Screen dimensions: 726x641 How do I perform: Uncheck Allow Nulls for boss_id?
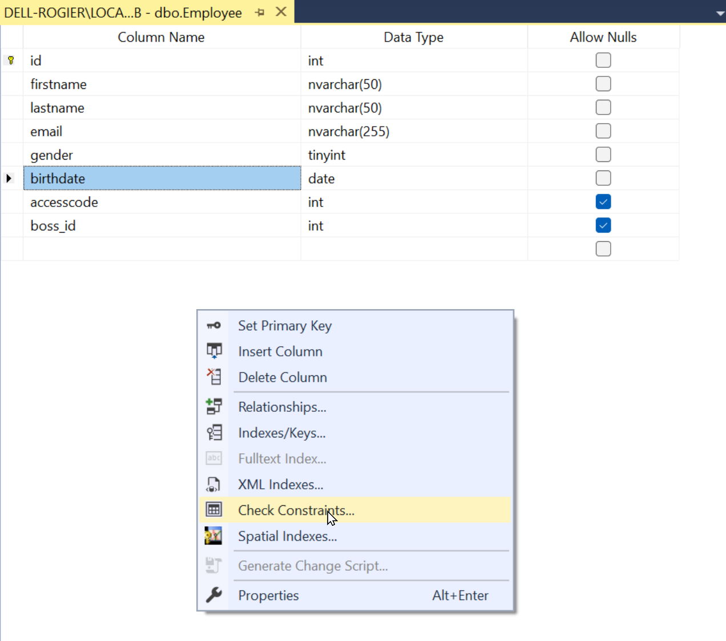(603, 225)
